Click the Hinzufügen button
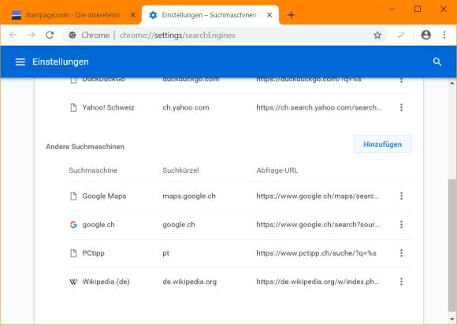 tap(382, 144)
